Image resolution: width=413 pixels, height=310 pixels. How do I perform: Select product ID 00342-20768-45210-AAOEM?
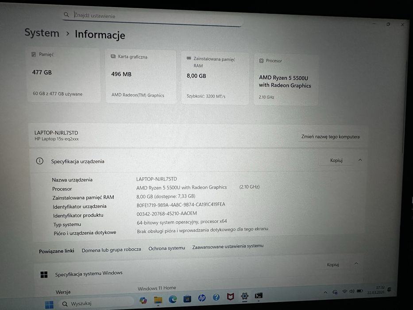(166, 213)
